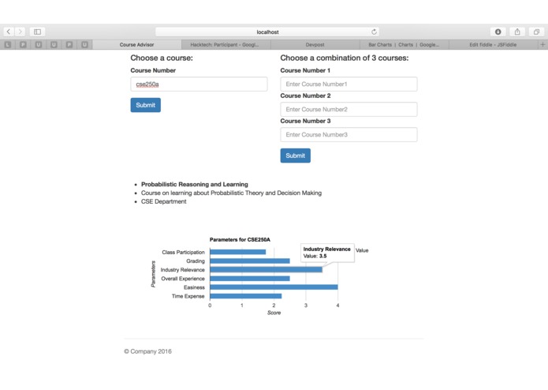Open the Safari downloads list
This screenshot has height=390, width=548.
tap(498, 32)
